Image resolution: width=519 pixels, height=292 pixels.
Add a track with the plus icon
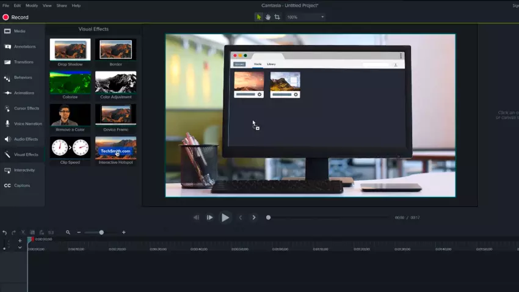[20, 241]
